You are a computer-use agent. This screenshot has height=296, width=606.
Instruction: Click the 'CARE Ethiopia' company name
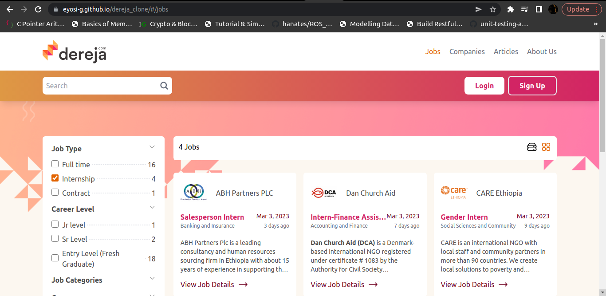(x=499, y=193)
